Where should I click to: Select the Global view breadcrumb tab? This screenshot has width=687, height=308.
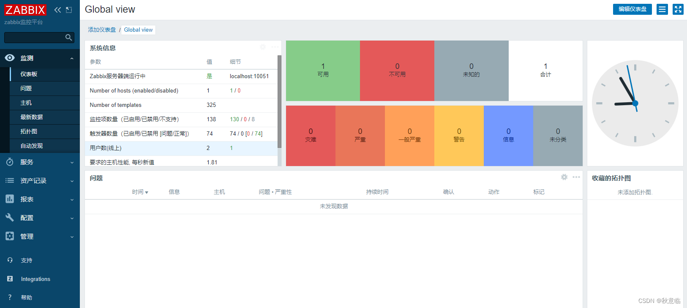point(138,30)
